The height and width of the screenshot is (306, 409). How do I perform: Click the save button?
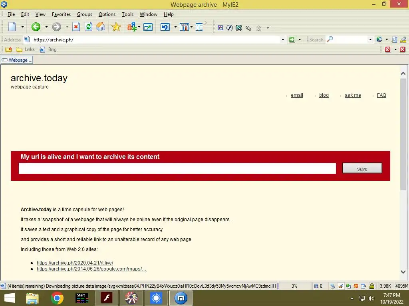[362, 169]
